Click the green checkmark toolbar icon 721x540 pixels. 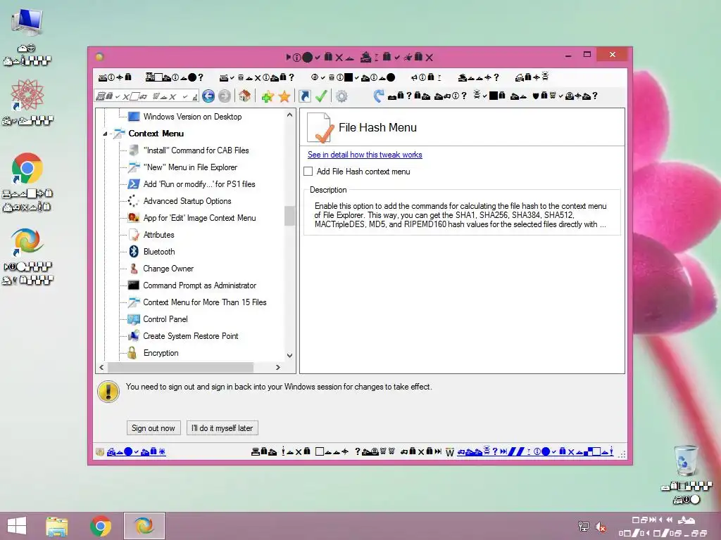click(321, 96)
